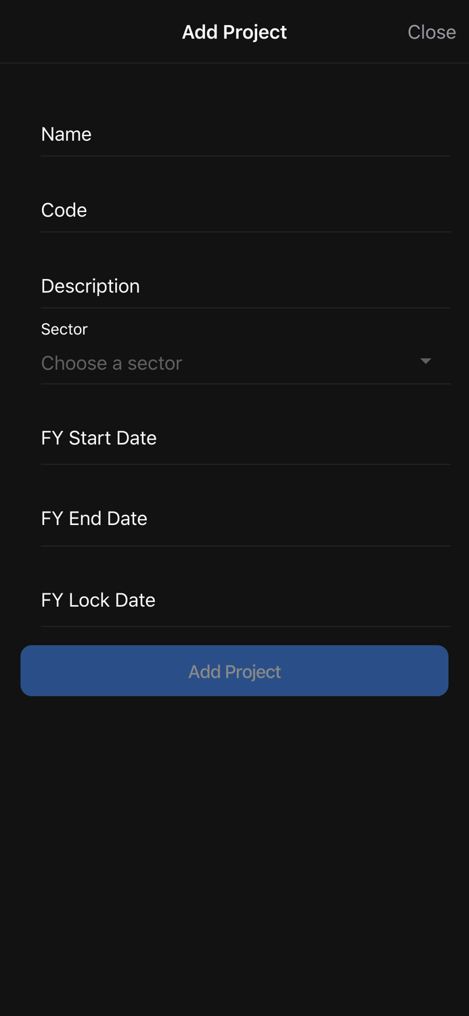Expand the sector list using the caret
The height and width of the screenshot is (1016, 469).
click(x=426, y=362)
